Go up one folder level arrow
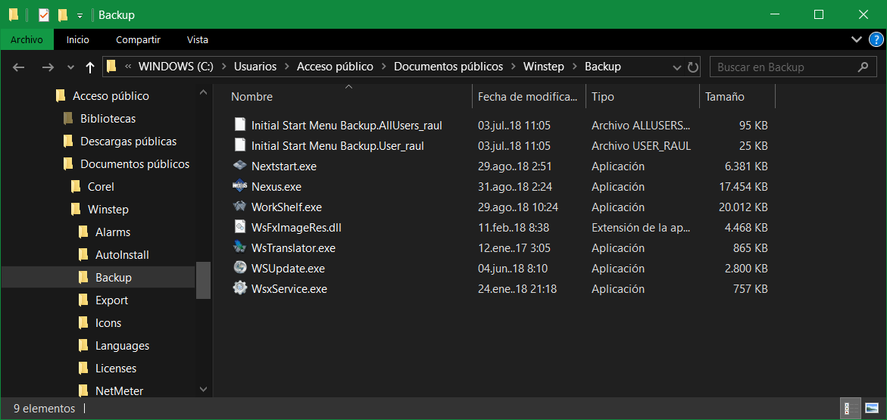Viewport: 887px width, 420px height. [x=90, y=67]
